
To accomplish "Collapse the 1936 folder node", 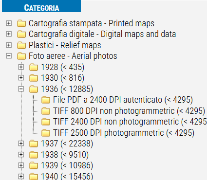I will pyautogui.click(x=21, y=89).
